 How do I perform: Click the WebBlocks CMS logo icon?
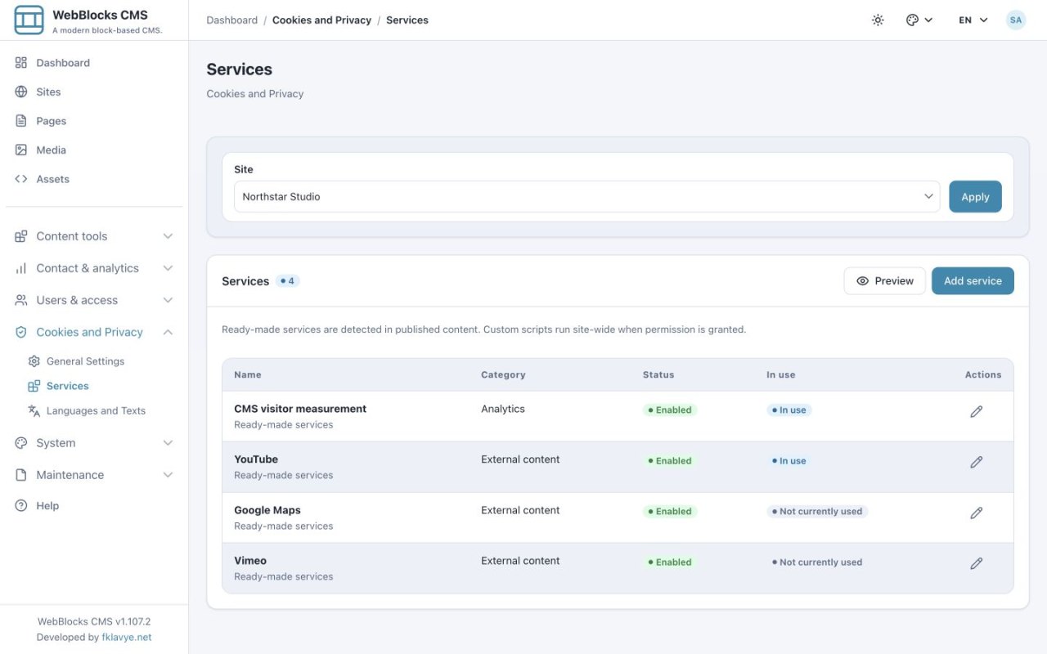(x=29, y=20)
